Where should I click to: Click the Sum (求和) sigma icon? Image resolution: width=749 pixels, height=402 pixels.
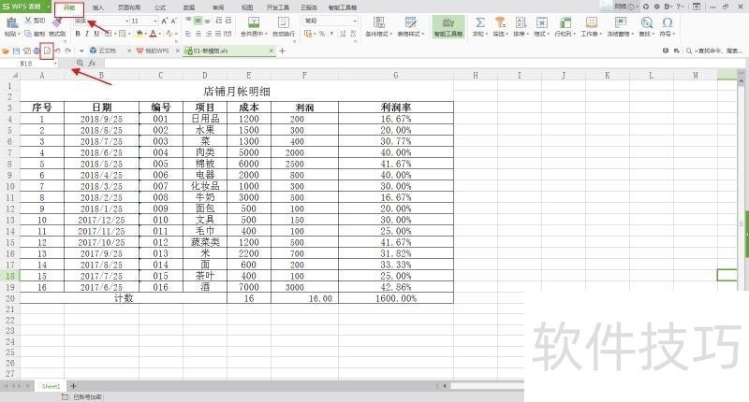pyautogui.click(x=478, y=22)
